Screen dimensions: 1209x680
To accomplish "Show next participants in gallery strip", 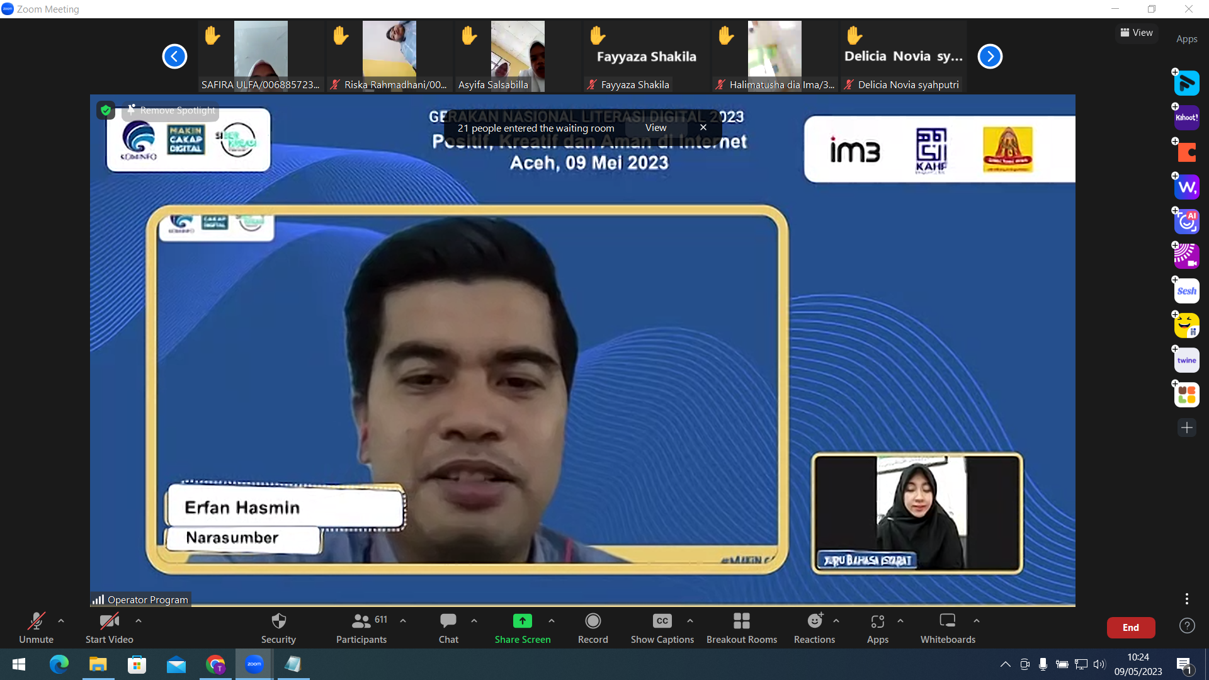I will [x=990, y=57].
